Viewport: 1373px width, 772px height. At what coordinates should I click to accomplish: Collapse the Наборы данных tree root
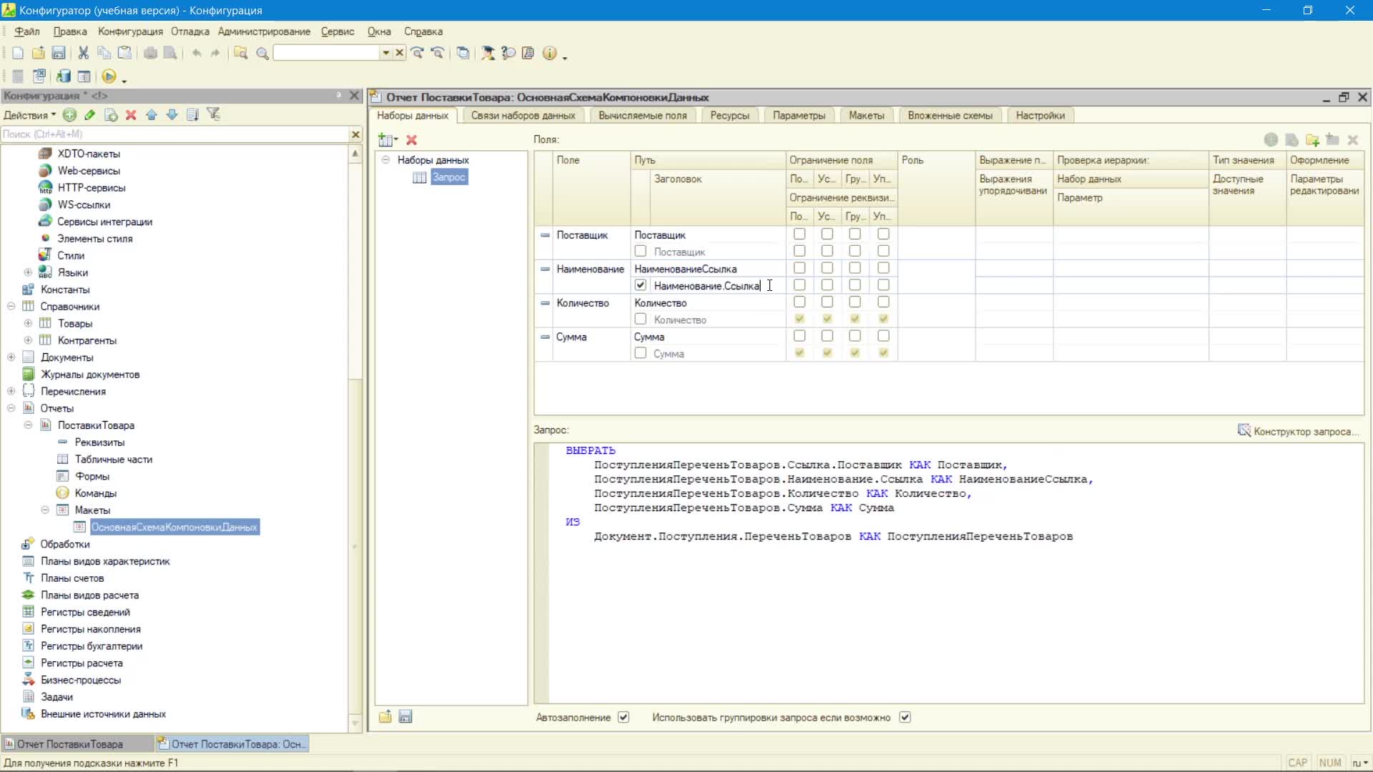click(x=385, y=159)
